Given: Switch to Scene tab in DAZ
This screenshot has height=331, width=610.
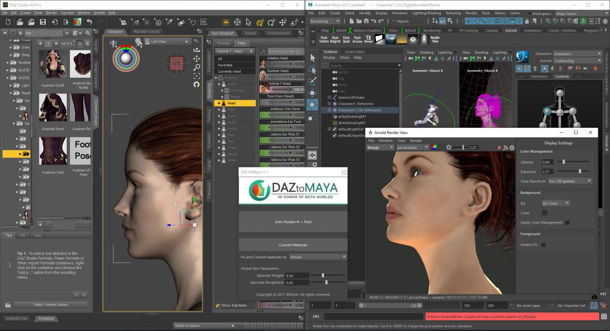Looking at the screenshot, I should click(250, 33).
